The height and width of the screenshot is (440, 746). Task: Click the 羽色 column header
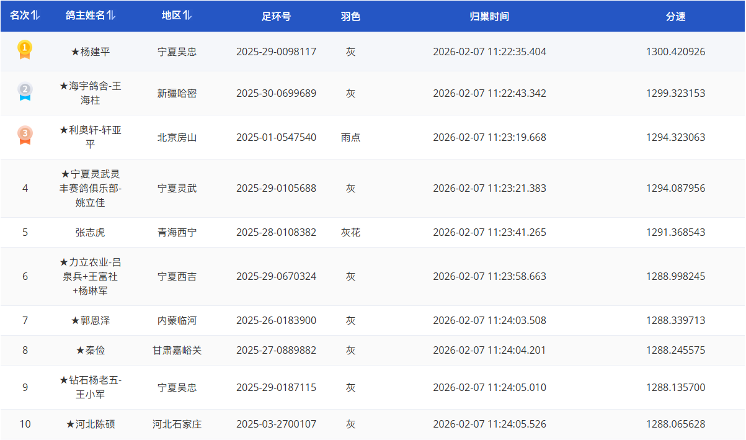pos(350,16)
